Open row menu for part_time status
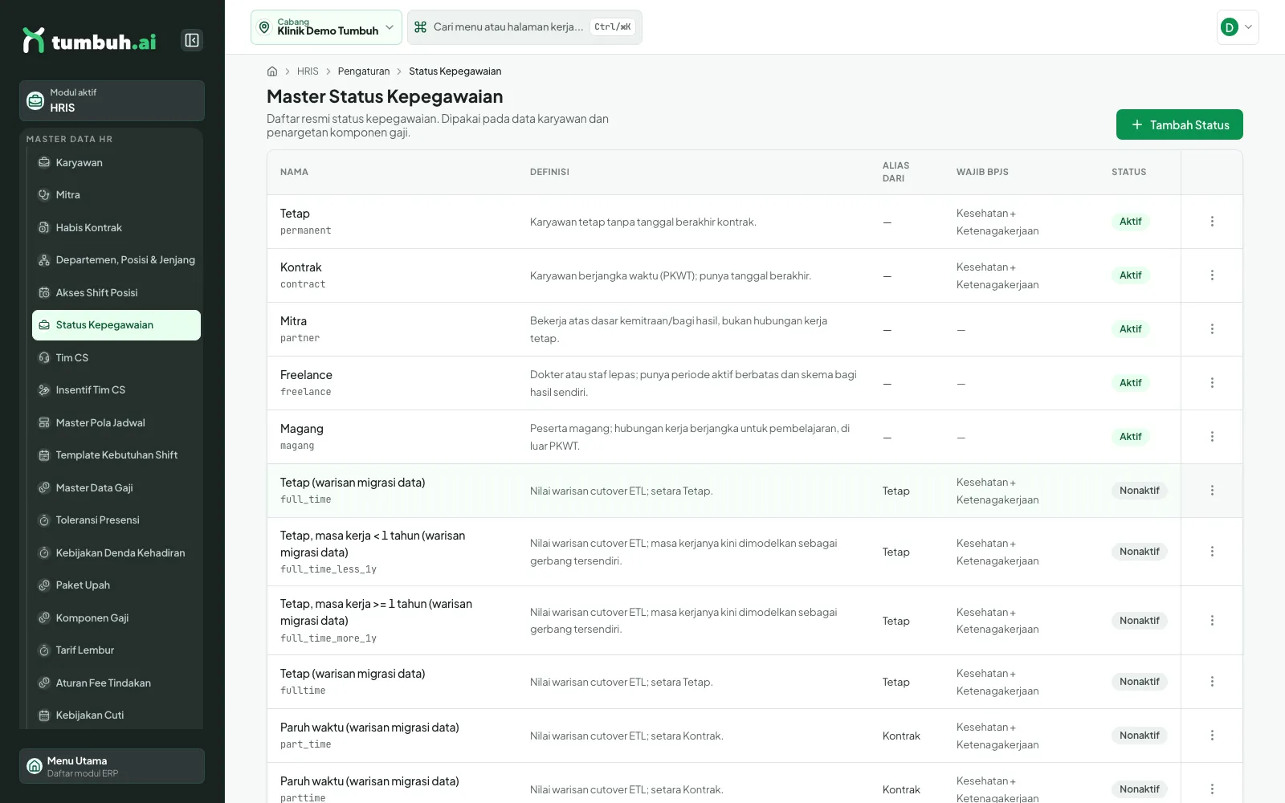 [1212, 736]
